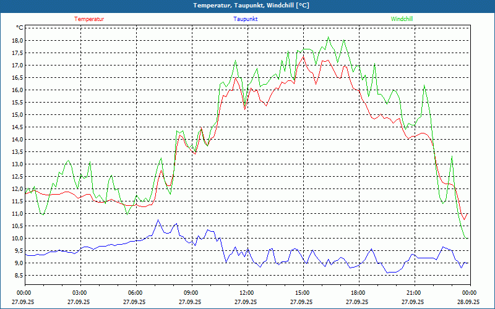Select the 06:00 time axis label

(136, 293)
